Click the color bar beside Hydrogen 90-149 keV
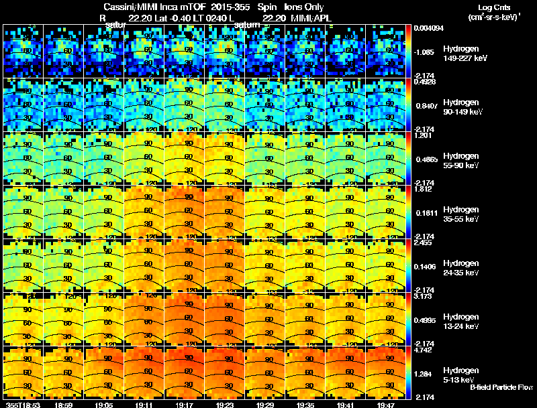 [x=408, y=105]
